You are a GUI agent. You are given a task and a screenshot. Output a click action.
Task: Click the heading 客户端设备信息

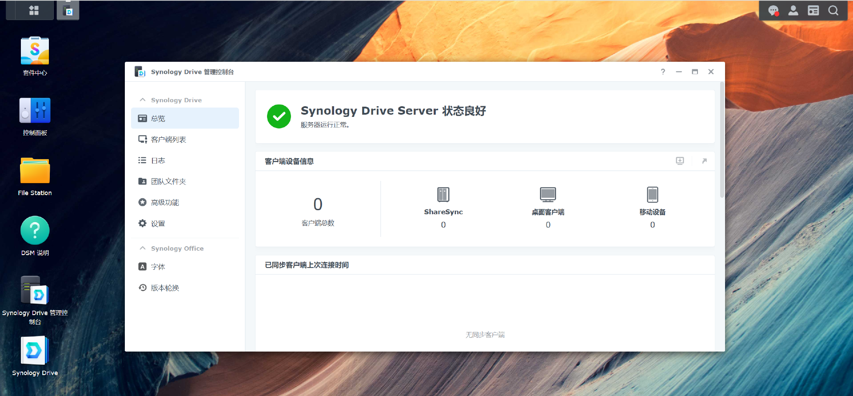tap(289, 161)
